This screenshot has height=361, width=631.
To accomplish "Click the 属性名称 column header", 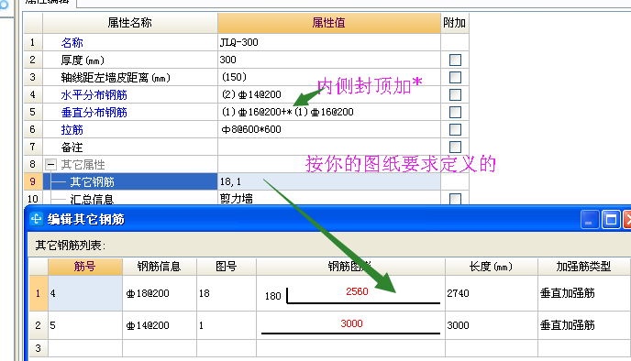I will click(x=130, y=23).
